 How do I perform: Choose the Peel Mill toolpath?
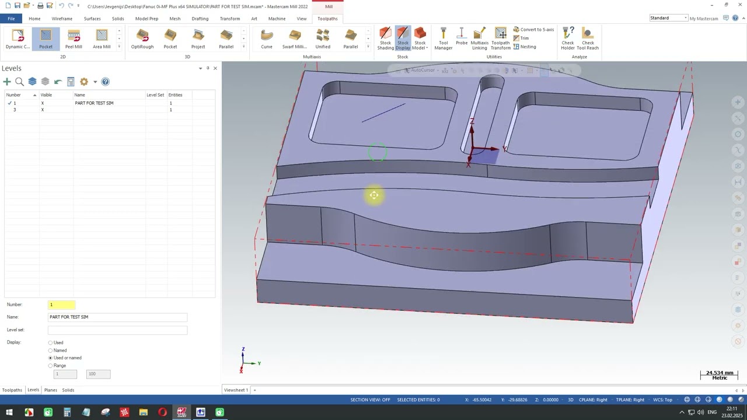tap(74, 38)
